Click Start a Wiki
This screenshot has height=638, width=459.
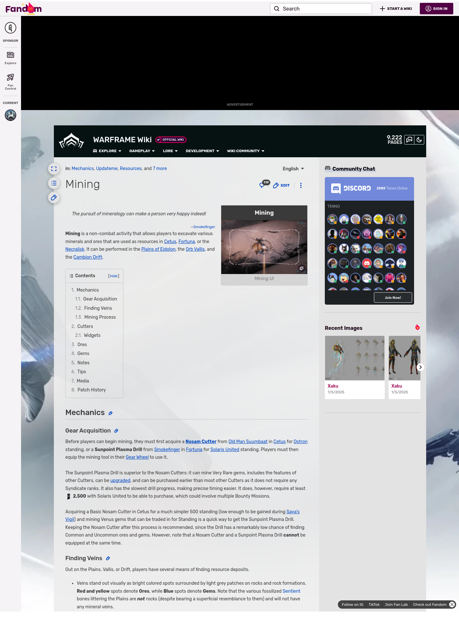coord(396,9)
